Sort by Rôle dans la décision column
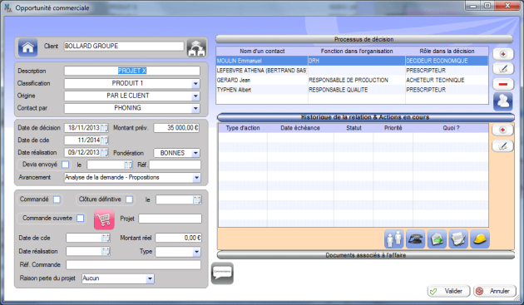This screenshot has height=305, width=524. click(447, 52)
